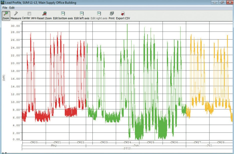Click the CW21 week label
The image size is (234, 154).
coord(57,142)
